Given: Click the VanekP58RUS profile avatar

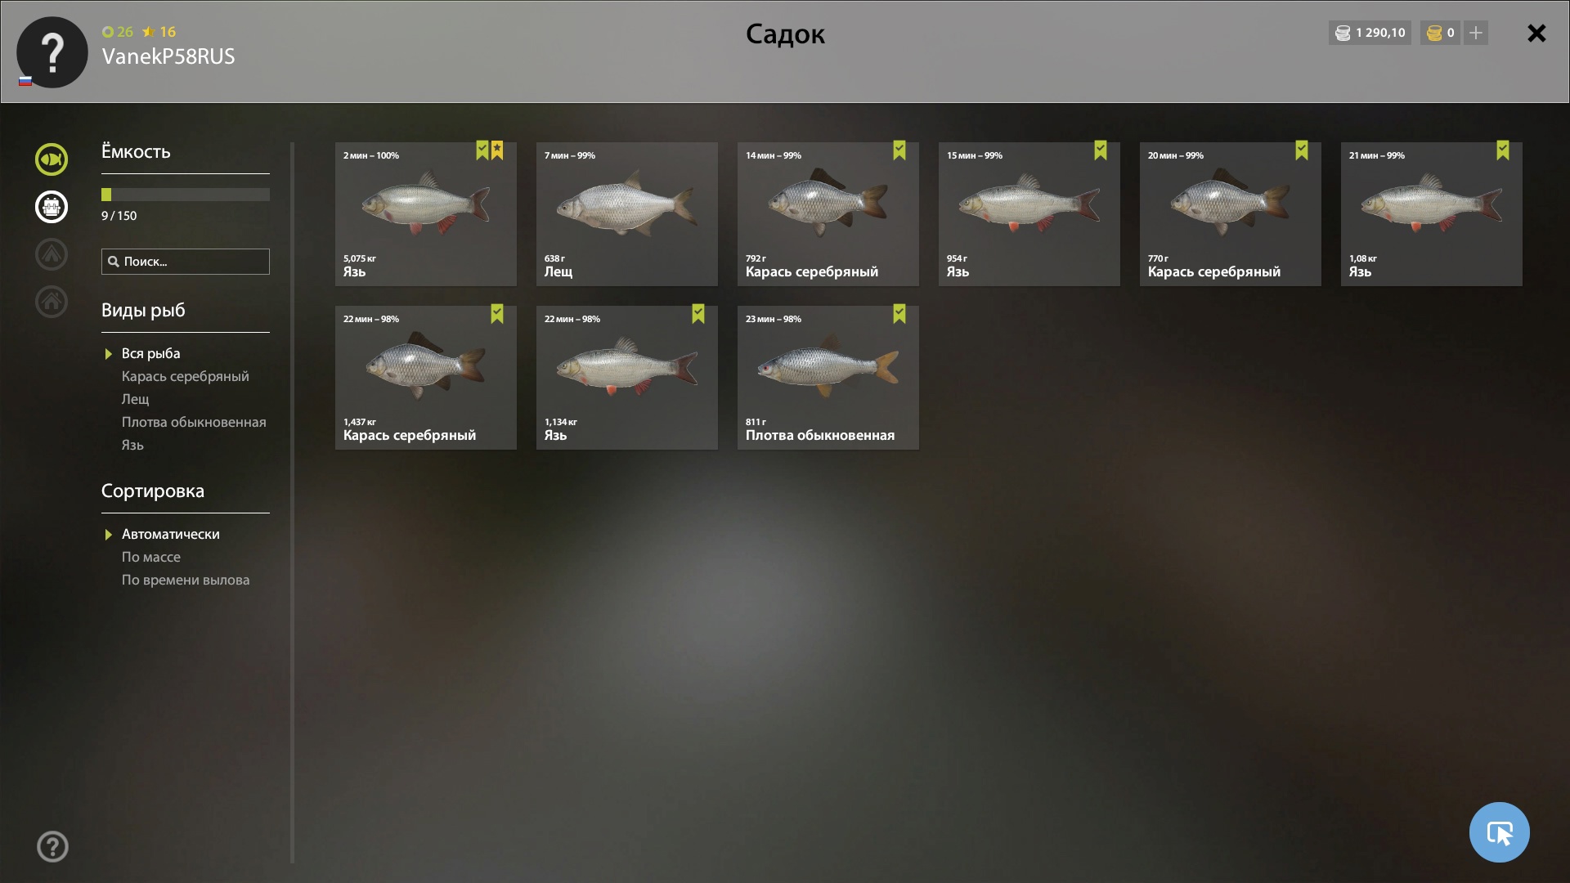Looking at the screenshot, I should [52, 52].
